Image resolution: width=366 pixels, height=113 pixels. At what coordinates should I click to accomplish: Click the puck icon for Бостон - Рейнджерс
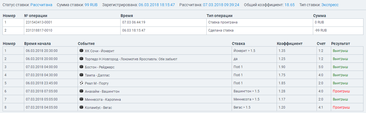(82, 67)
